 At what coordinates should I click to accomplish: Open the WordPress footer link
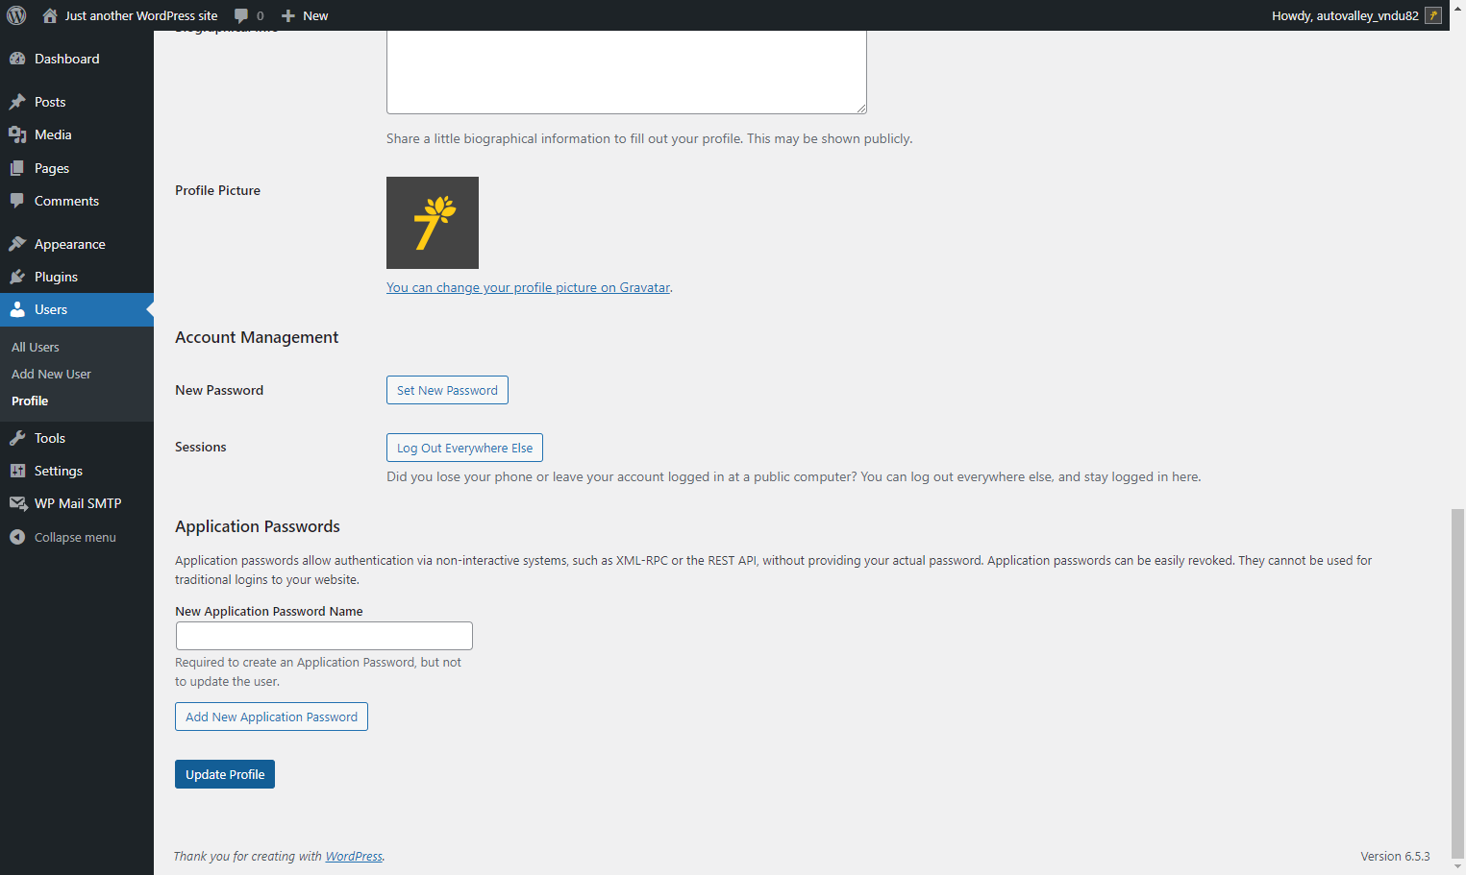pos(354,856)
